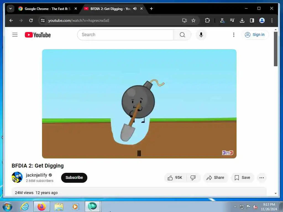Screen dimensions: 283x212
Task: Mute audio on the BFDIA tab
Action: (135, 9)
